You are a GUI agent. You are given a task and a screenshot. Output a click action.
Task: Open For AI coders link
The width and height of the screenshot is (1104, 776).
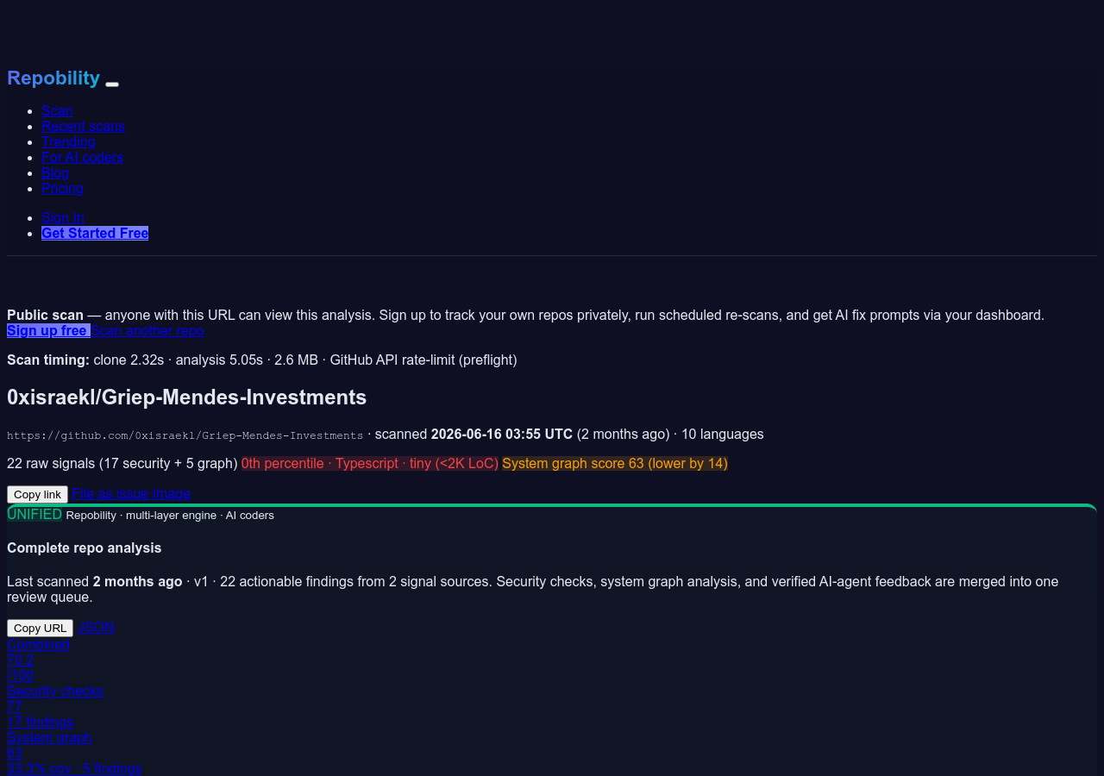[x=82, y=157]
